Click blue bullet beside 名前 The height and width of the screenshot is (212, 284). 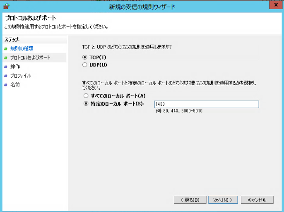point(6,85)
